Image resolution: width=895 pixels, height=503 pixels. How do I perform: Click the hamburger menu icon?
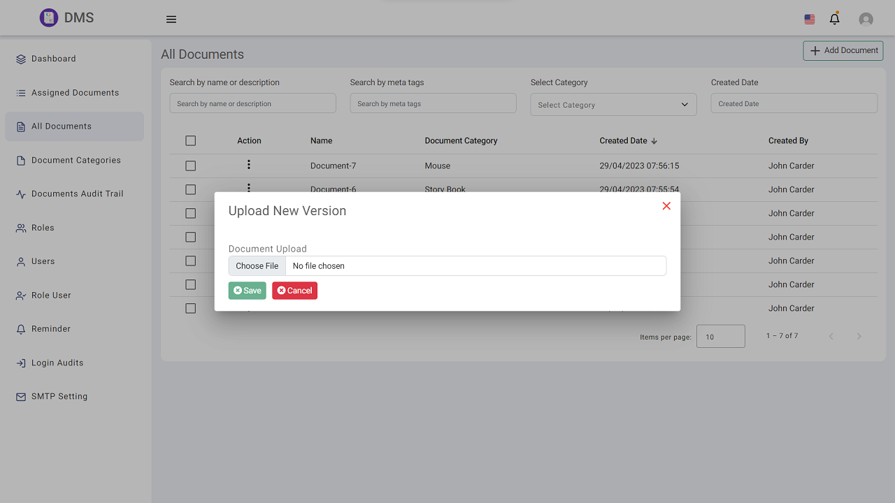point(171,20)
